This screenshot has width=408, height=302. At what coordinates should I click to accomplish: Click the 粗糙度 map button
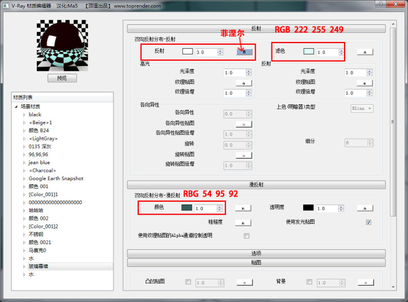243,223
